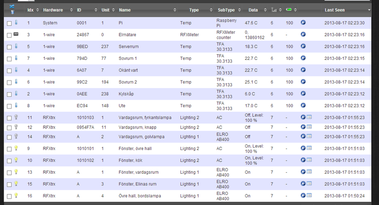Open the log icon for Övre hall, bordslampa
The width and height of the screenshot is (379, 205).
(309, 195)
